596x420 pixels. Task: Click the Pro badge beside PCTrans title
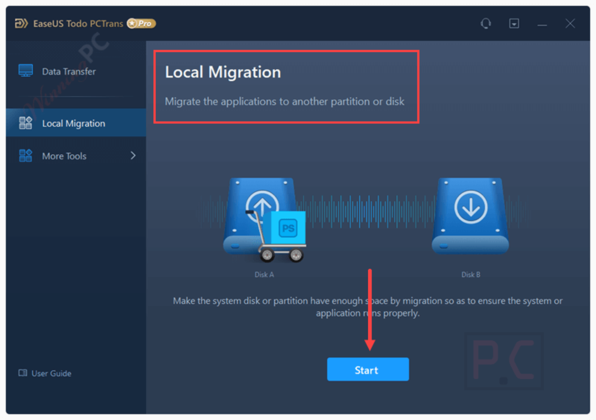point(141,24)
